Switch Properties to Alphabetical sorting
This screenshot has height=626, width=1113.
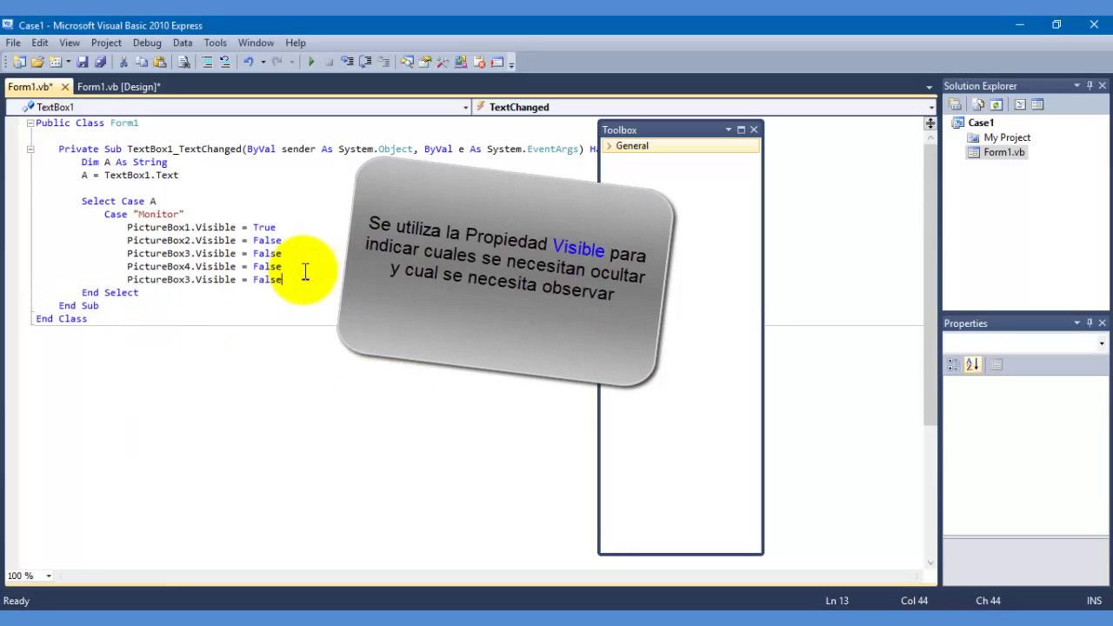973,365
